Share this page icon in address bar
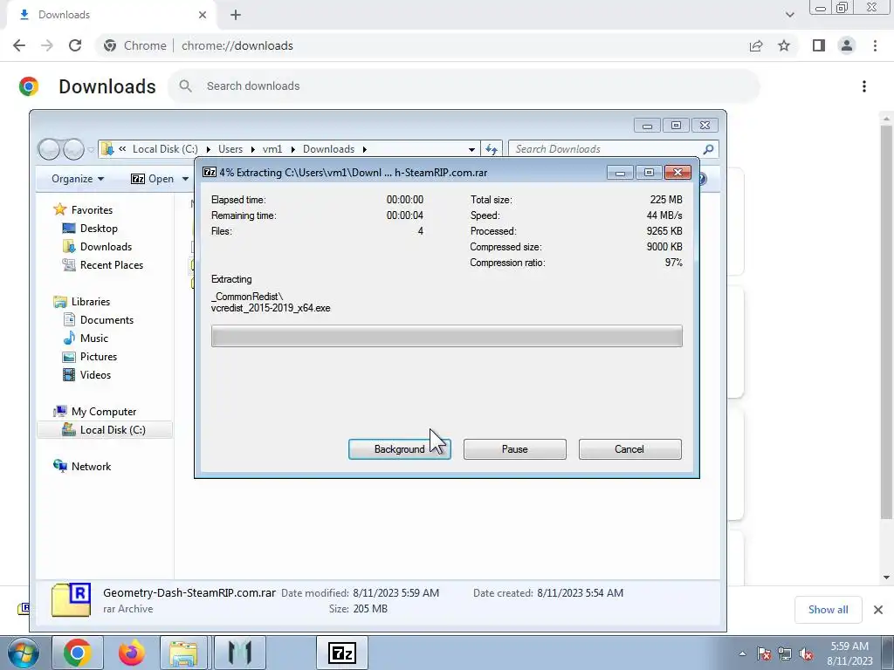 (x=756, y=45)
